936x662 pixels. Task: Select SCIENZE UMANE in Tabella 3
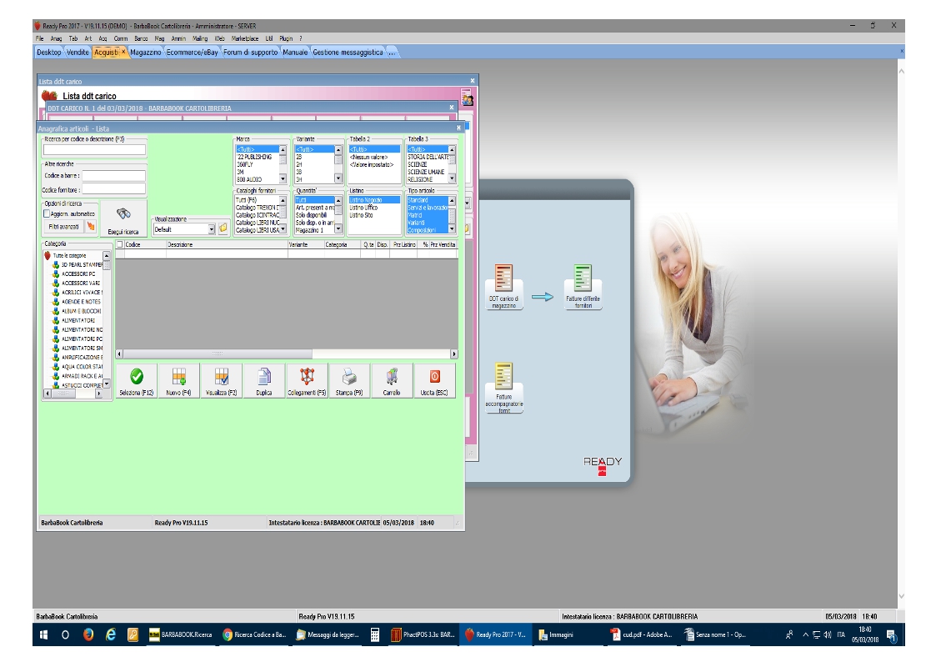coord(426,172)
